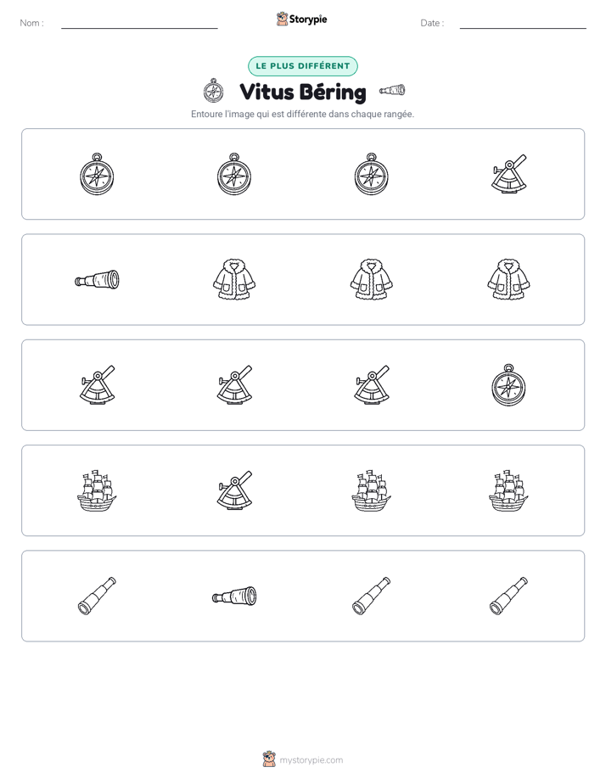Screen dimensions: 606x784
Task: Select the last fur coat in the second row
Action: 508,279
